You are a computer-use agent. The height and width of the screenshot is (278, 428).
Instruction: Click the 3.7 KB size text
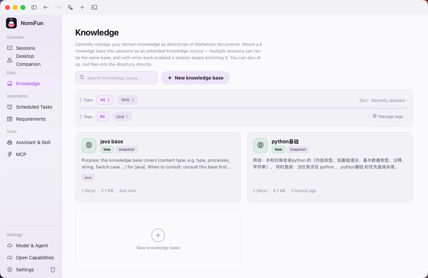pyautogui.click(x=107, y=191)
